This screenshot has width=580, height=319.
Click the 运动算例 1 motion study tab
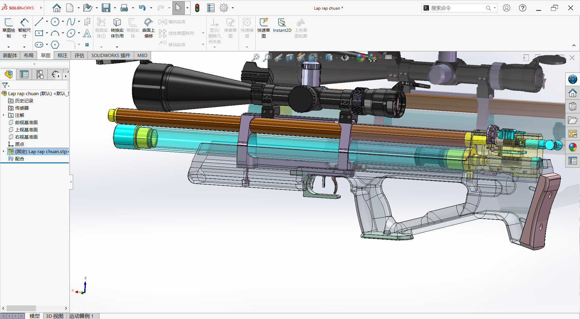(x=81, y=316)
